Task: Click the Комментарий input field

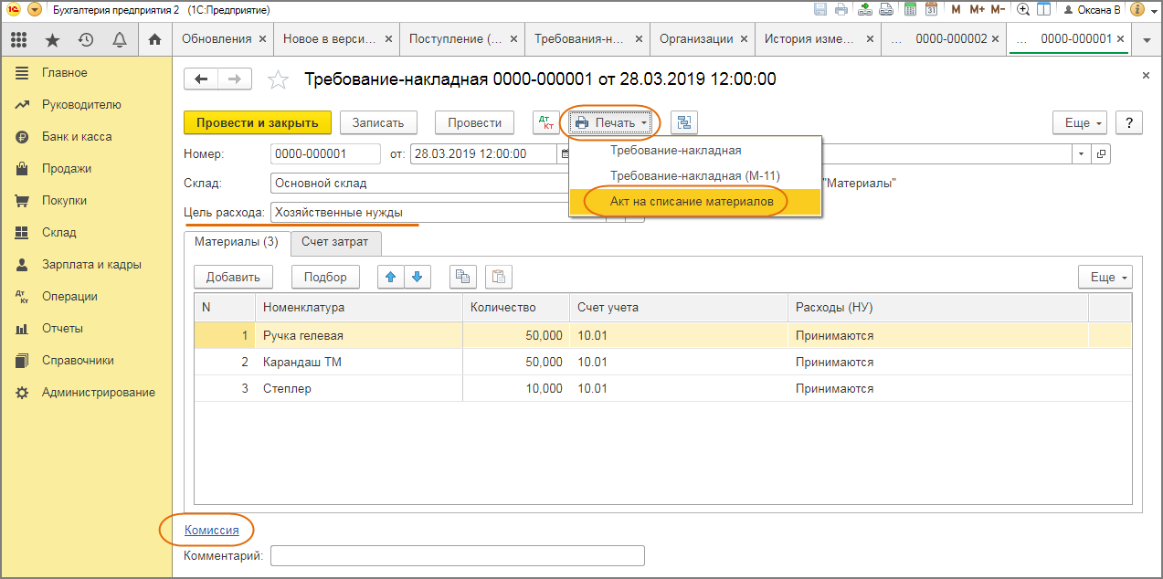Action: 458,555
